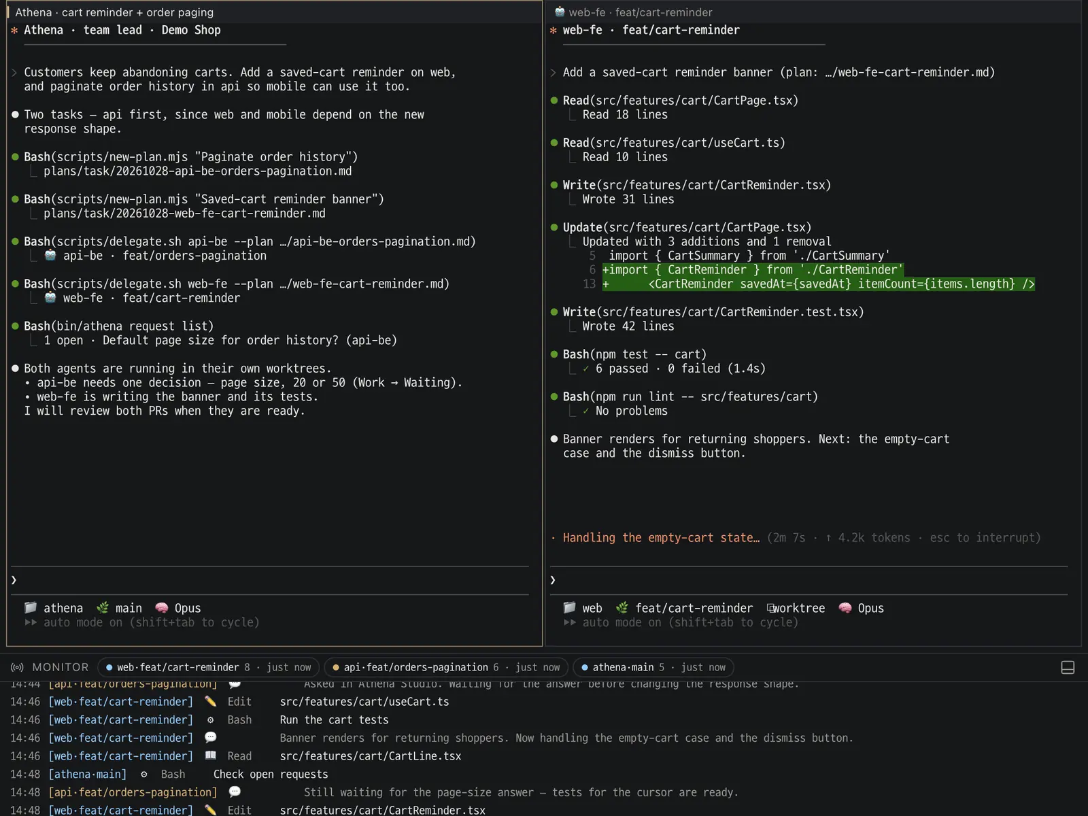1088x816 pixels.
Task: Focus the Athena pane prompt input
Action: coord(269,580)
